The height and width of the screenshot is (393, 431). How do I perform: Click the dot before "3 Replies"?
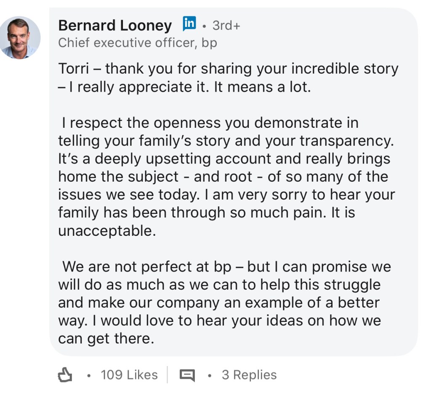[x=209, y=375]
